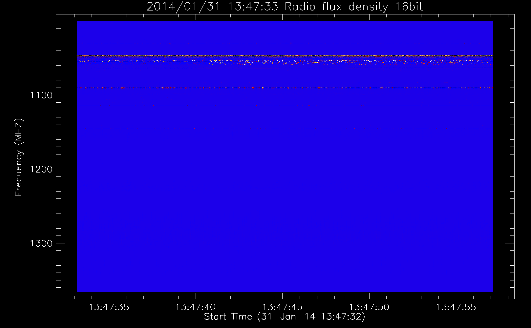The image size is (531, 328).
Task: Click the time axis label 13:47:35
Action: pyautogui.click(x=109, y=307)
